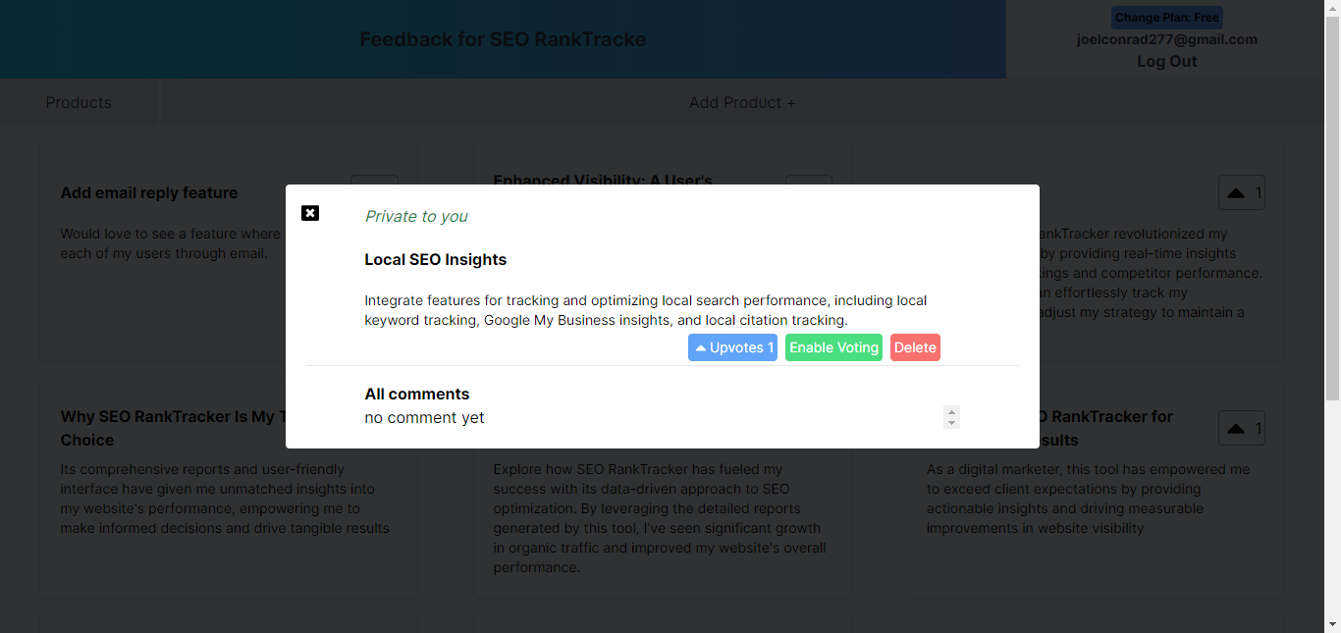Screen dimensions: 1341x633
Task: Click the page vertical scrollbar thumb
Action: [1332, 206]
